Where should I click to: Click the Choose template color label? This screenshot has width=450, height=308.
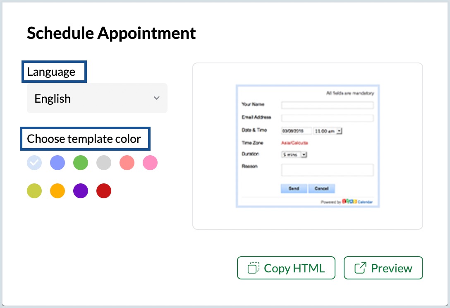point(84,139)
